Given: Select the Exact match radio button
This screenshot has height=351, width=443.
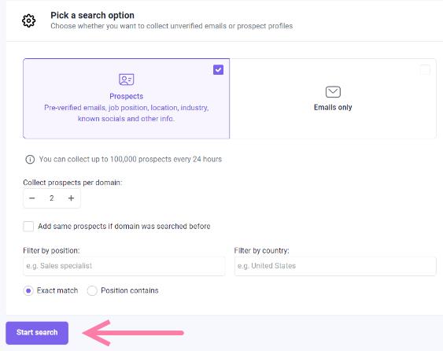Looking at the screenshot, I should 28,290.
